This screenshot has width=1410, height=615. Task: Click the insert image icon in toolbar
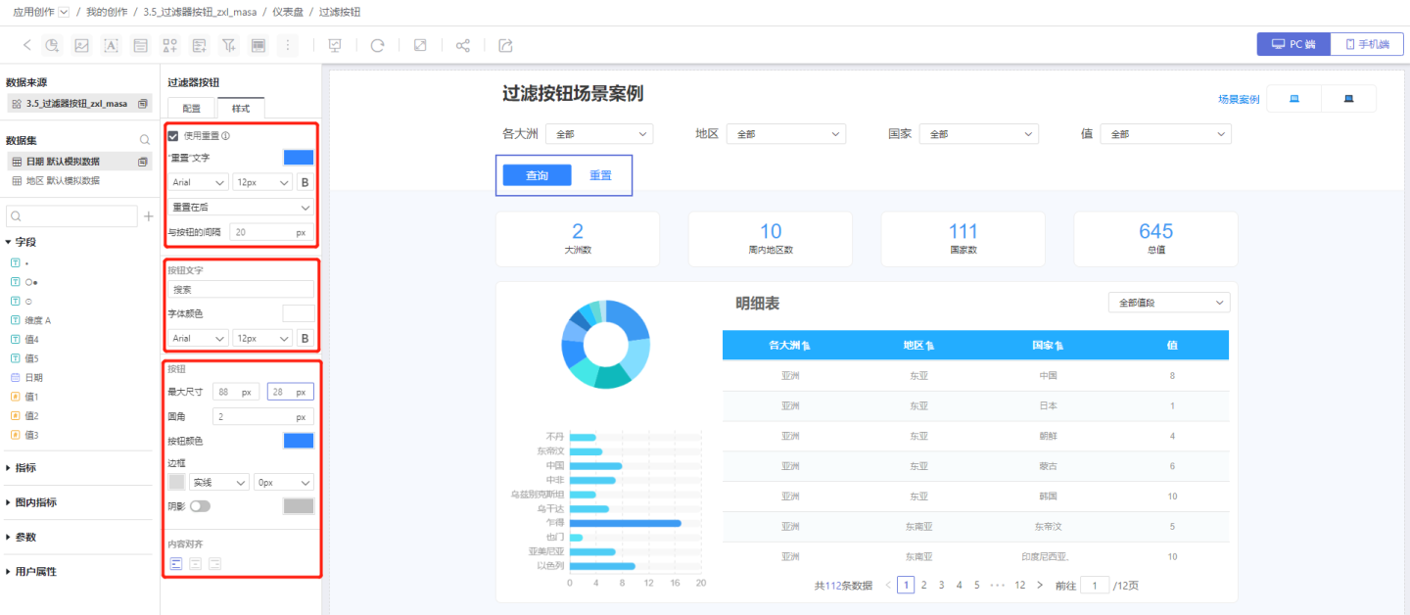point(82,45)
